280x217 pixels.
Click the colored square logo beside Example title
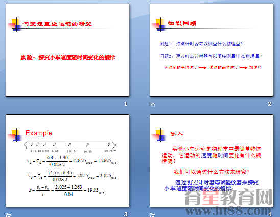coord(15,135)
